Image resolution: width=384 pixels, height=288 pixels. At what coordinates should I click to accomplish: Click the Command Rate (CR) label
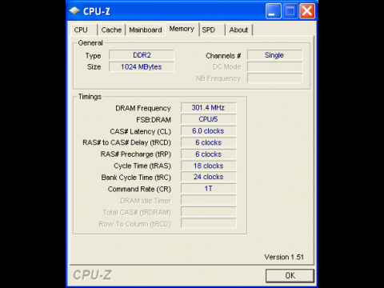point(139,189)
